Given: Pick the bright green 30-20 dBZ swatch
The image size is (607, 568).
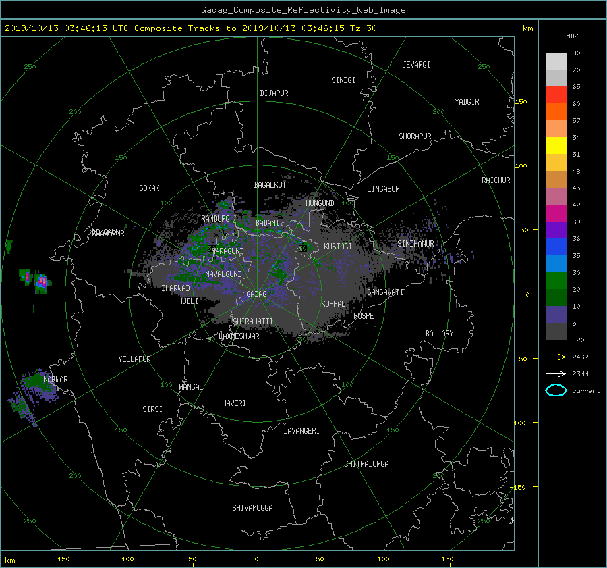Looking at the screenshot, I should (556, 280).
